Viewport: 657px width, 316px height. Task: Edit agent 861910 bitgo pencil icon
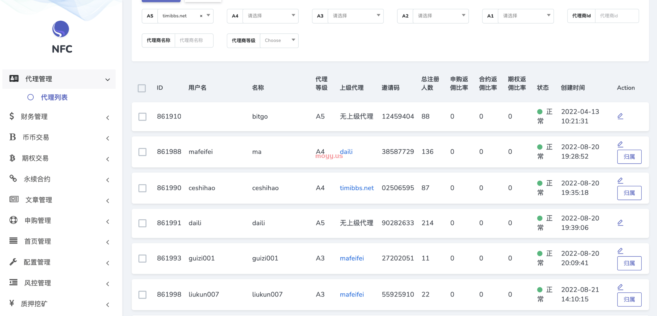point(620,116)
